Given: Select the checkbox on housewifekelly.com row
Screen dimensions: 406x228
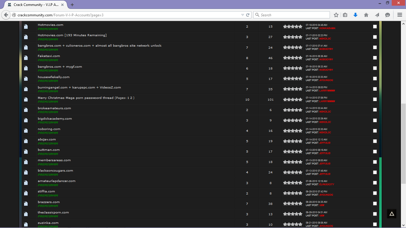Looking at the screenshot, I should click(375, 79).
